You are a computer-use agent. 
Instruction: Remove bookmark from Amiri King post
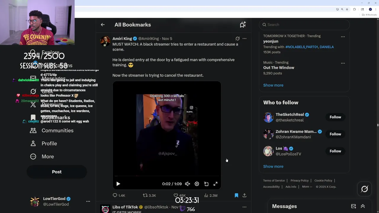tap(236, 195)
